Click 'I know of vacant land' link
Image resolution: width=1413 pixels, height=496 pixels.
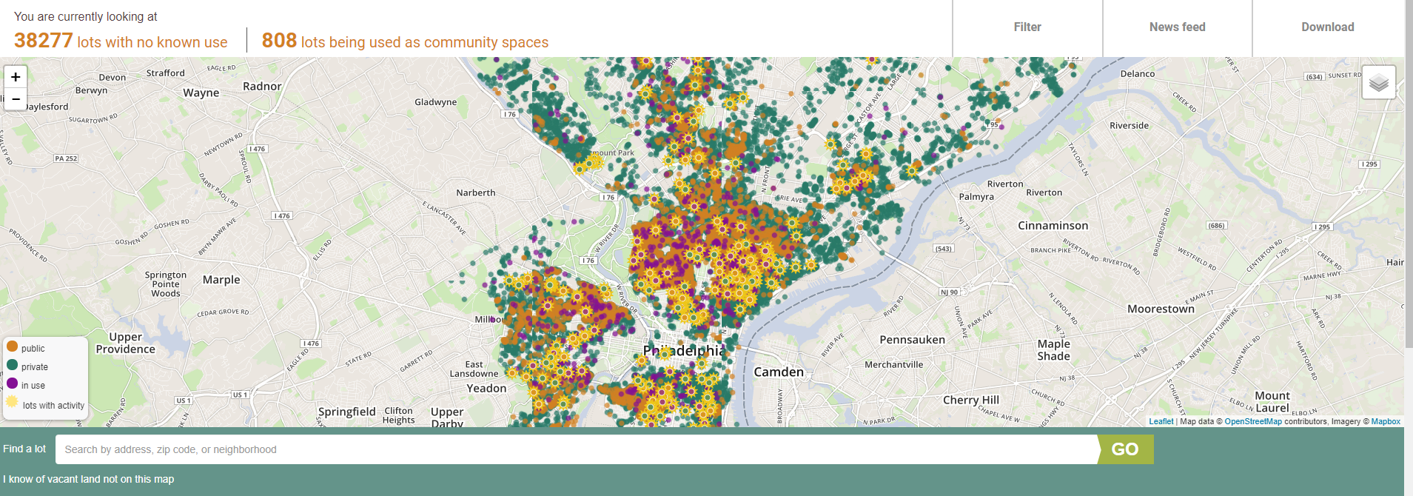tap(89, 479)
